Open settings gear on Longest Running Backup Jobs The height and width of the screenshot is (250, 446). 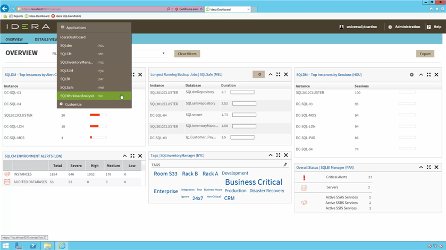coord(259,74)
